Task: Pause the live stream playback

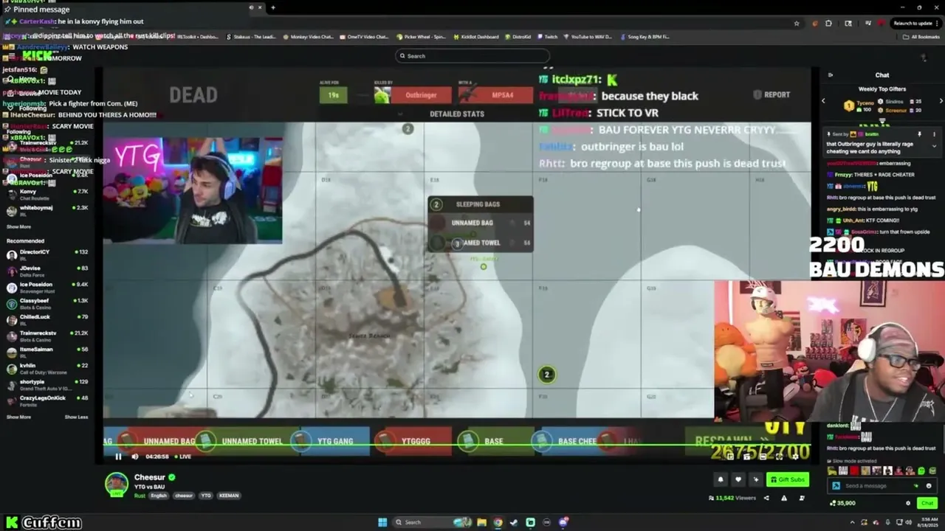Action: (x=118, y=457)
